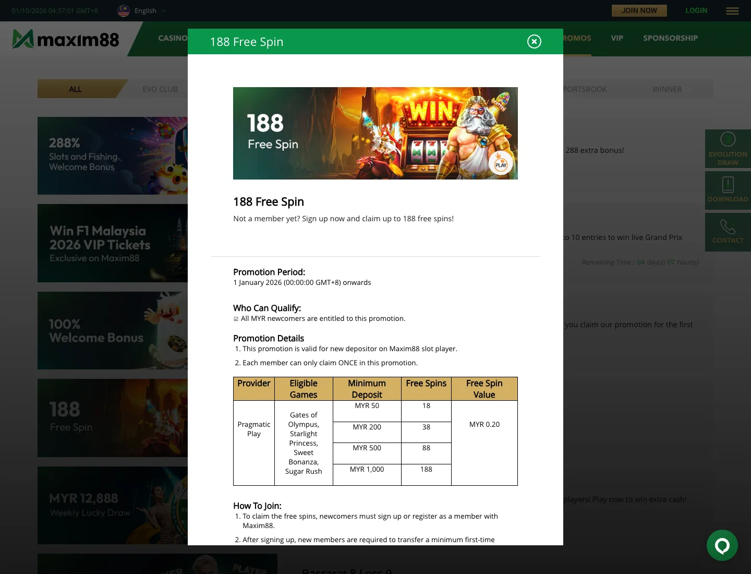Click the LOGIN link
Image resolution: width=751 pixels, height=574 pixels.
click(x=696, y=10)
